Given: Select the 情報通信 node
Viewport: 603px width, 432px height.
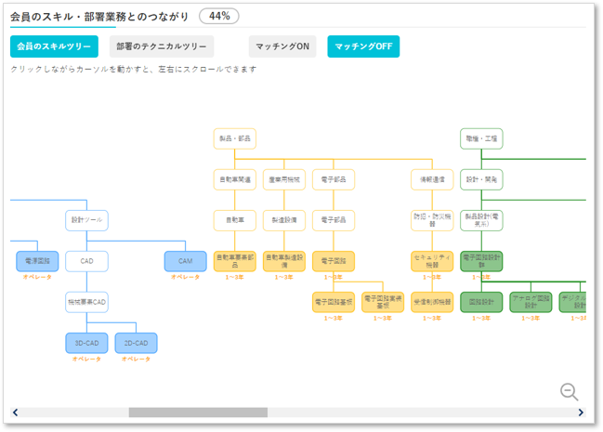Looking at the screenshot, I should [432, 179].
